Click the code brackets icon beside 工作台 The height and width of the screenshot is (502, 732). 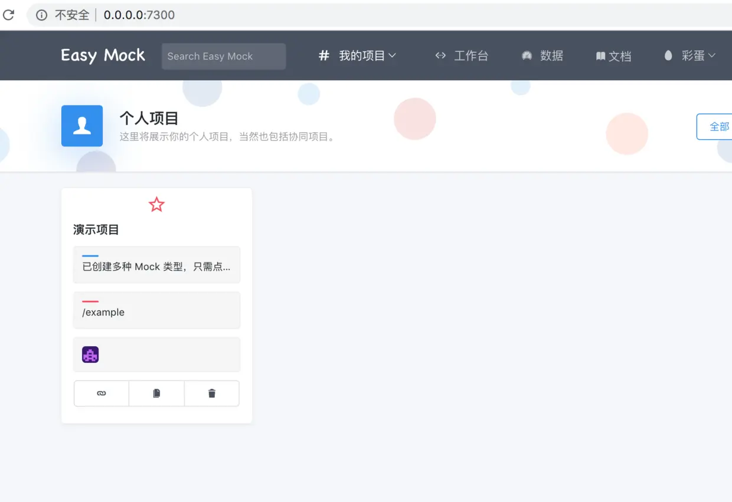(440, 55)
